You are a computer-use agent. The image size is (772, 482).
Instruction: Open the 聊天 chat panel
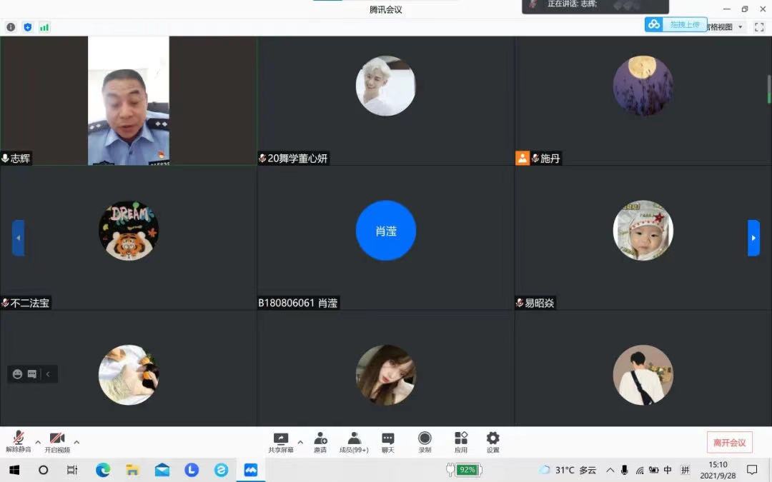click(x=387, y=441)
